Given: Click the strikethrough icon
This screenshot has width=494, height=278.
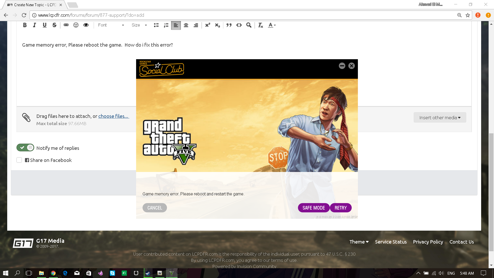Looking at the screenshot, I should tap(54, 25).
